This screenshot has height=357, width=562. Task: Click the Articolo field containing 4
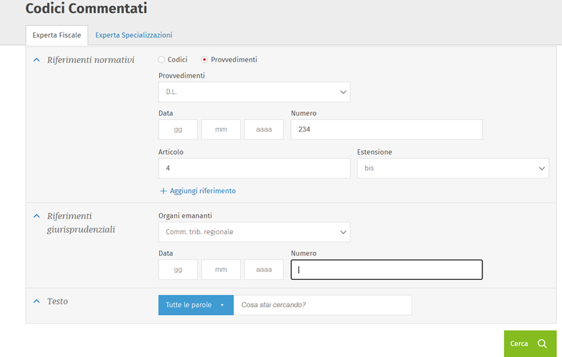(x=254, y=168)
